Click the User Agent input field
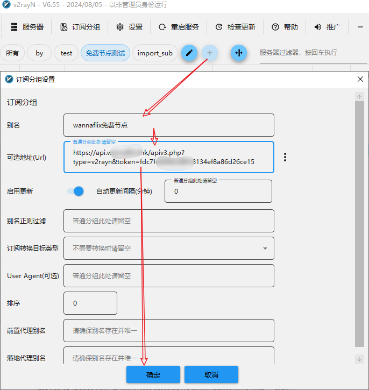369x390 pixels. pyautogui.click(x=169, y=276)
